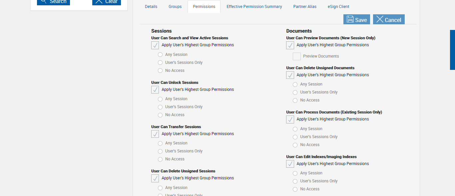The height and width of the screenshot is (196, 455).
Task: Click the Save button with disk icon
Action: (x=357, y=20)
